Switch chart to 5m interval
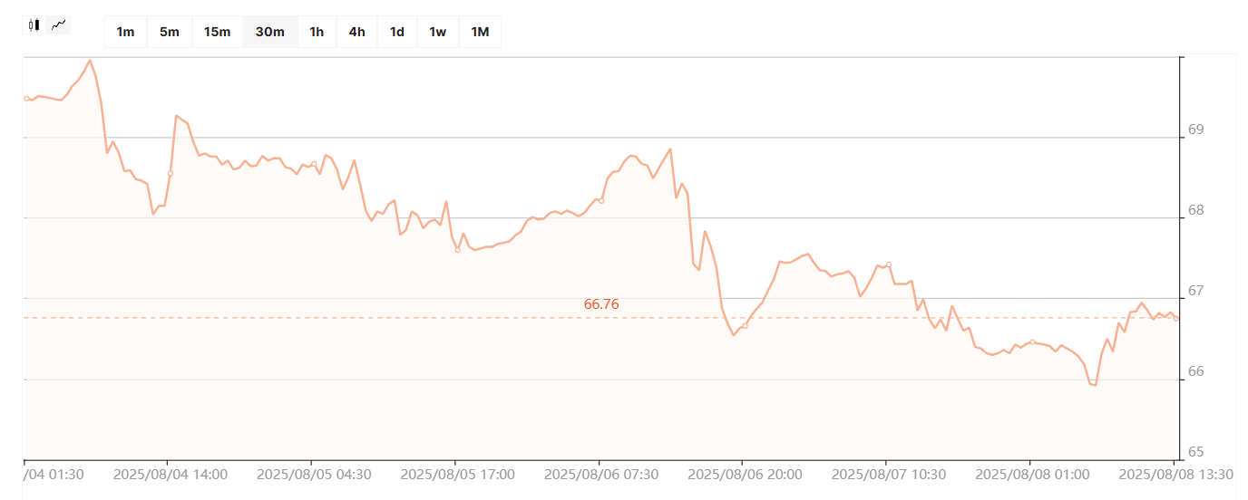Screen dimensions: 1248x500 tap(170, 32)
